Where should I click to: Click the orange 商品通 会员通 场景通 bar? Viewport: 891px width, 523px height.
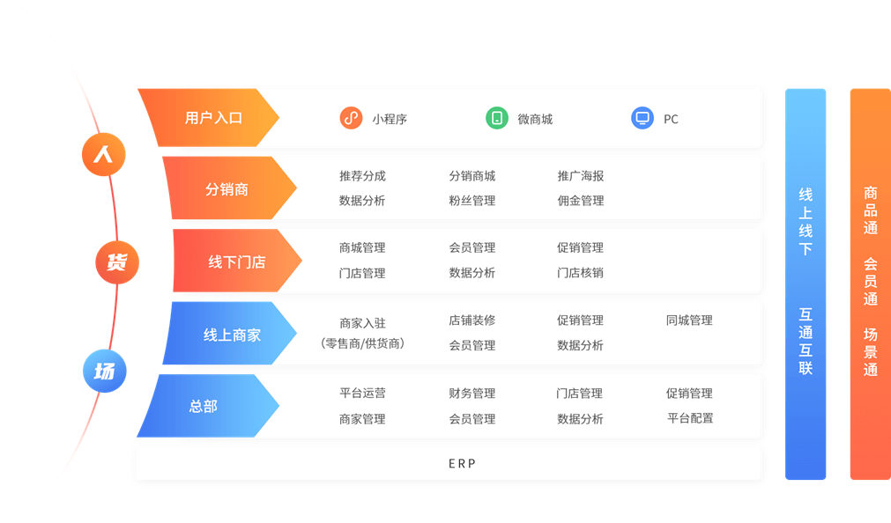pyautogui.click(x=870, y=284)
